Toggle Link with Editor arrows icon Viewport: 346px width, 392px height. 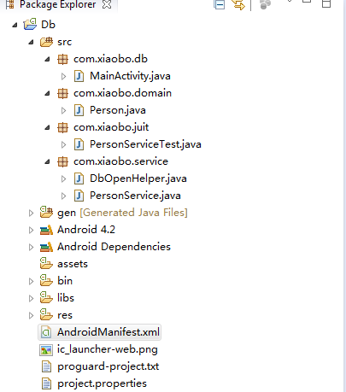238,4
